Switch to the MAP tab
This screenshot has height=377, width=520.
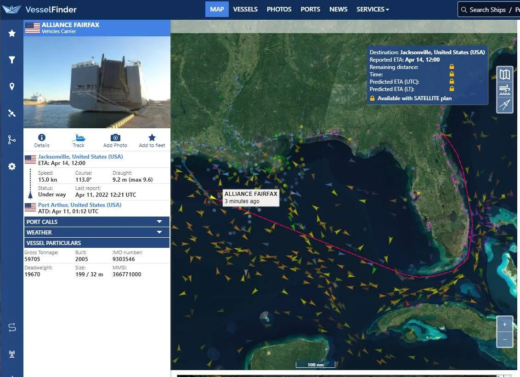pyautogui.click(x=217, y=9)
